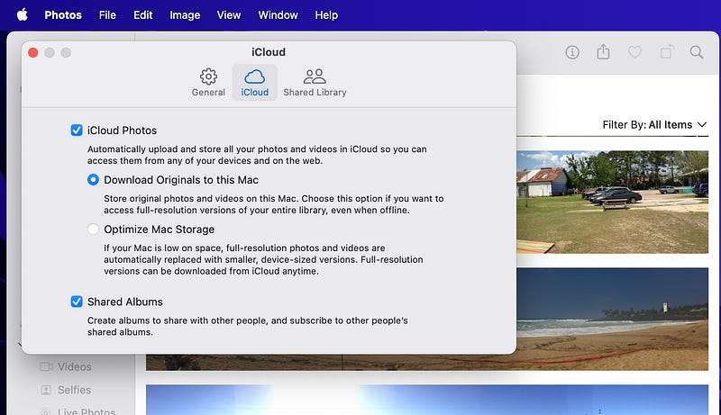The image size is (721, 415).
Task: Open the Image menu
Action: (185, 15)
